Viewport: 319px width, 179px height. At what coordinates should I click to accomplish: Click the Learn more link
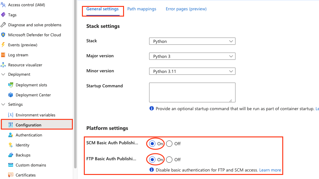click(270, 170)
